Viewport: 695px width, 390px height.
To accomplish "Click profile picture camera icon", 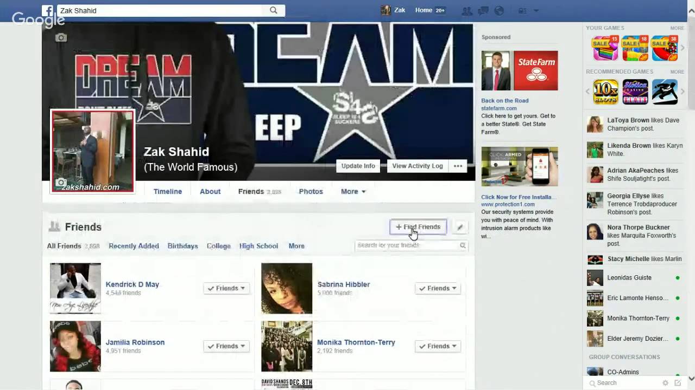I will pyautogui.click(x=61, y=183).
